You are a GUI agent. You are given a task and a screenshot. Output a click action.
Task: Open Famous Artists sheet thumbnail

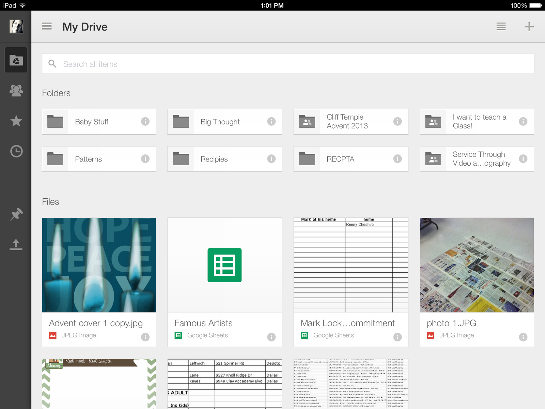point(225,265)
